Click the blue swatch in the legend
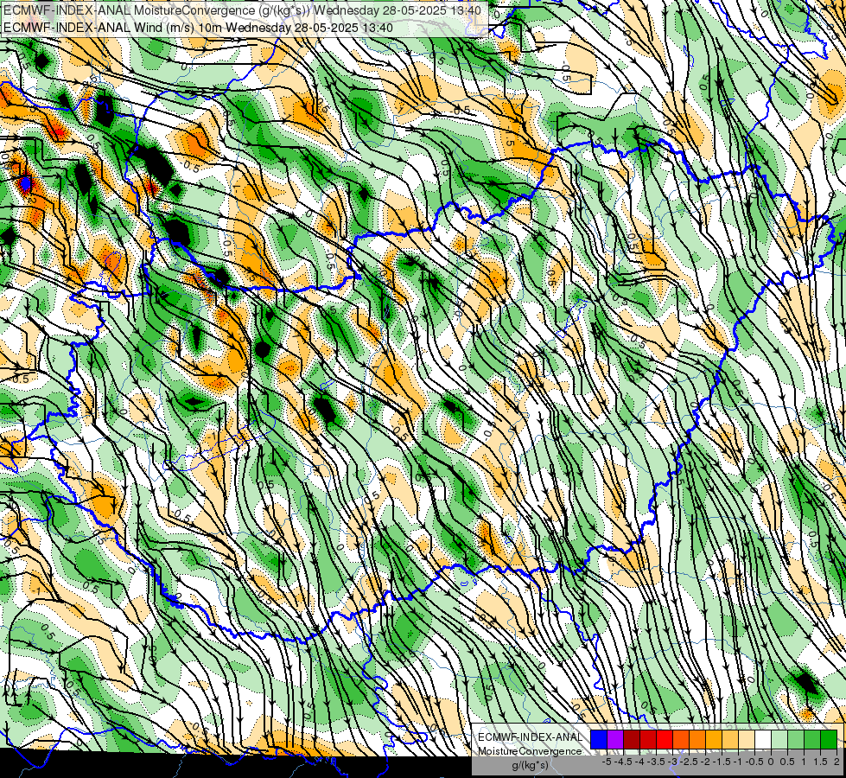The image size is (846, 778). pyautogui.click(x=599, y=739)
